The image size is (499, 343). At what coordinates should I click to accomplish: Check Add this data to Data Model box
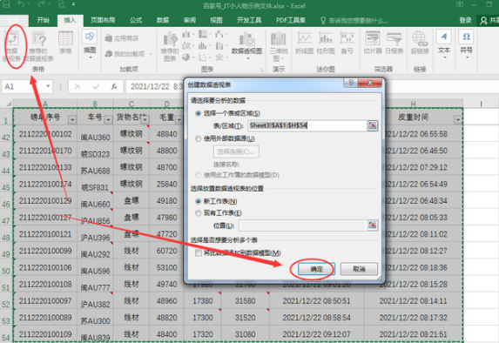point(199,253)
